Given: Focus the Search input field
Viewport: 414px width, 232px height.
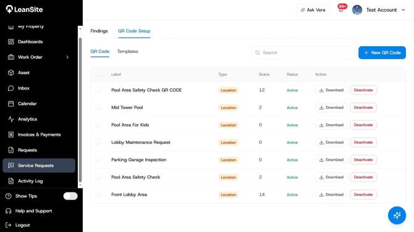Looking at the screenshot, I should click(303, 52).
